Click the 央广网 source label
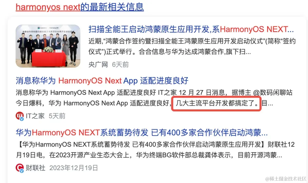 [x=98, y=64]
